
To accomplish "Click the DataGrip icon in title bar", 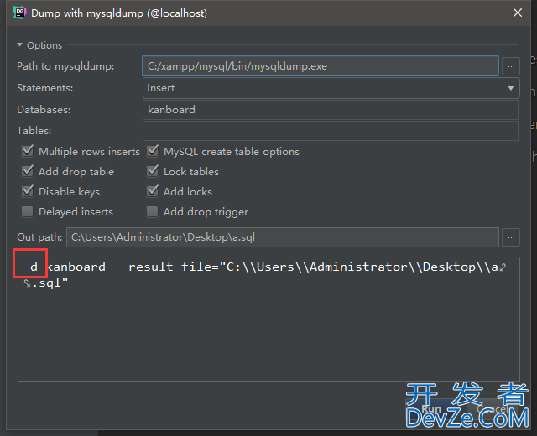I will tap(19, 13).
